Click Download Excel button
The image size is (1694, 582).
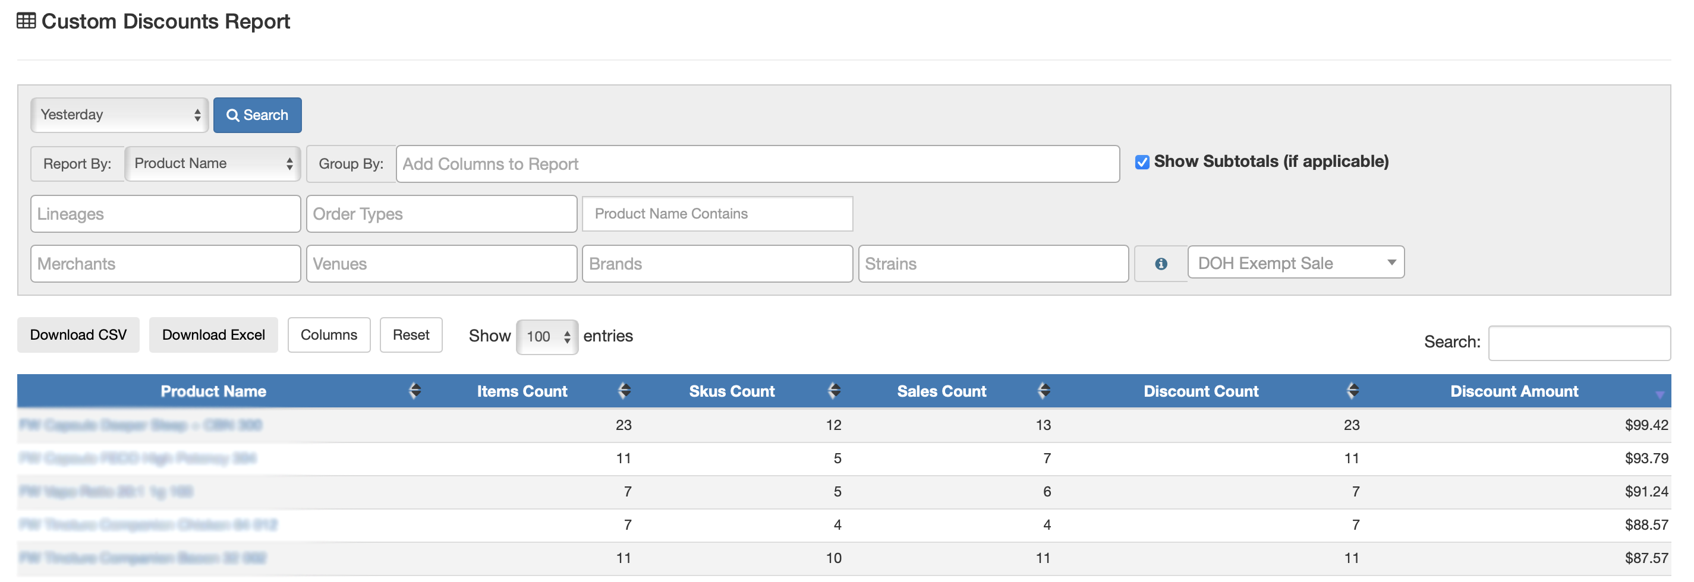[x=213, y=335]
